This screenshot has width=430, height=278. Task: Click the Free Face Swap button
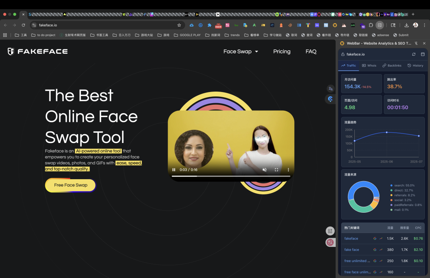[70, 185]
